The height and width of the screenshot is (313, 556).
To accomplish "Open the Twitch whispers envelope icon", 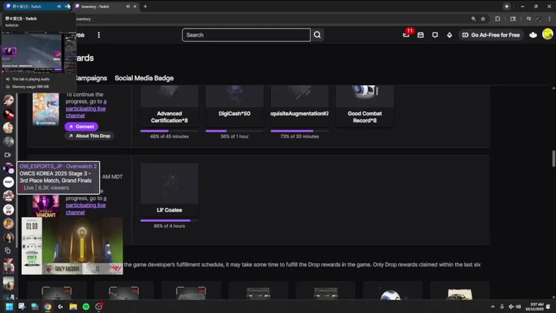I will click(421, 35).
